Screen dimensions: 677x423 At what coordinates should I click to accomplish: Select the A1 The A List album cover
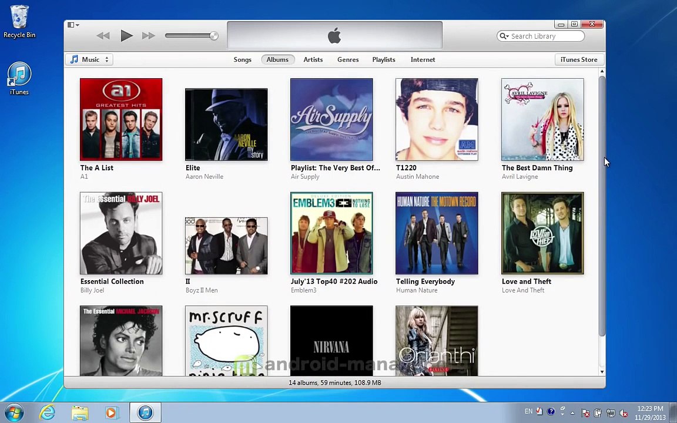(121, 120)
